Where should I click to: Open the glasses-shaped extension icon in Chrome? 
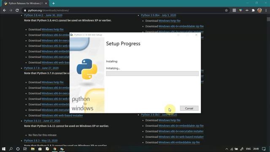(x=247, y=10)
